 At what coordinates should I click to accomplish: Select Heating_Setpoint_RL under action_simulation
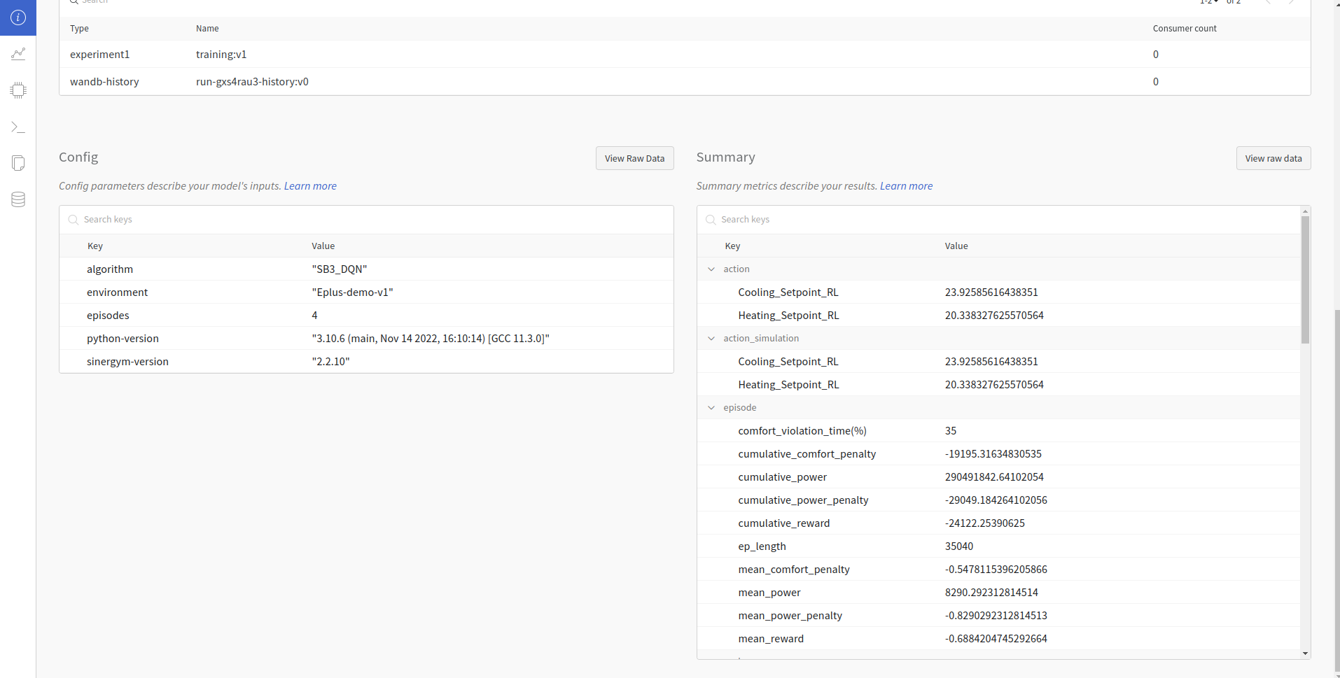point(788,385)
